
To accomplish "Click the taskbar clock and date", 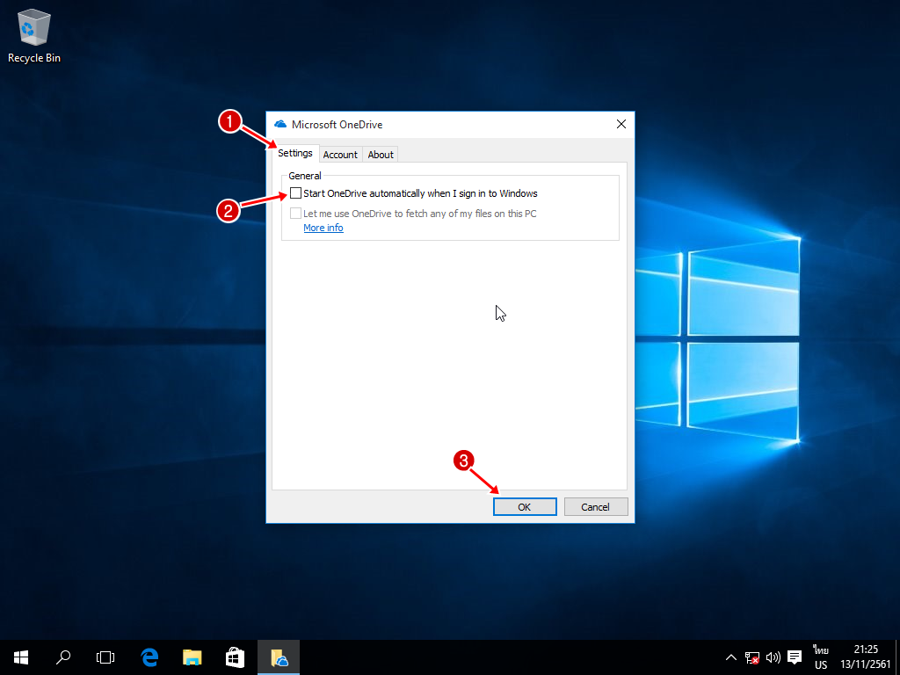I will [x=866, y=657].
